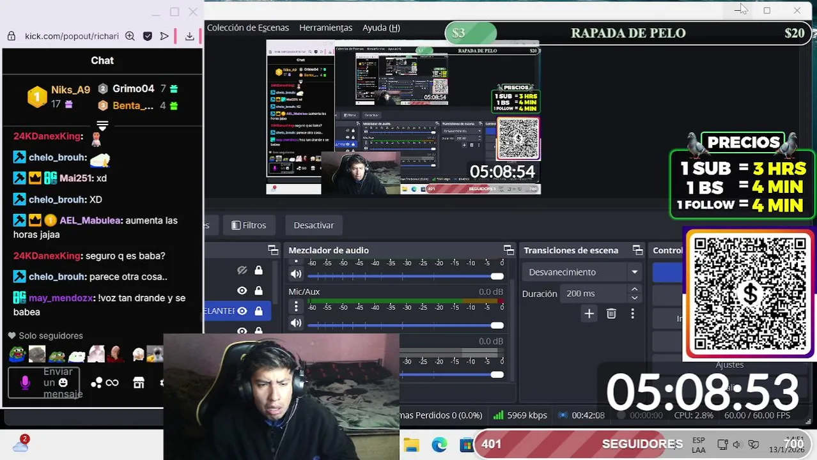Open the Desvanecimiento transition dropdown
Screen dimensions: 817x460
583,272
